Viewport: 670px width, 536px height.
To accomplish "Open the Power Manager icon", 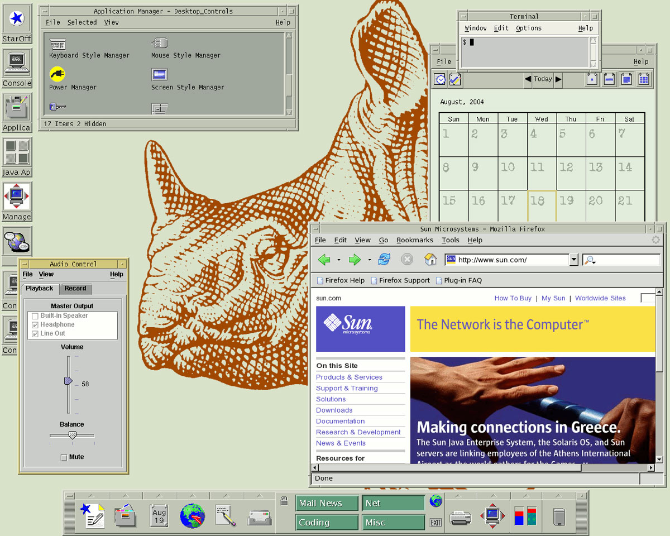I will [58, 74].
